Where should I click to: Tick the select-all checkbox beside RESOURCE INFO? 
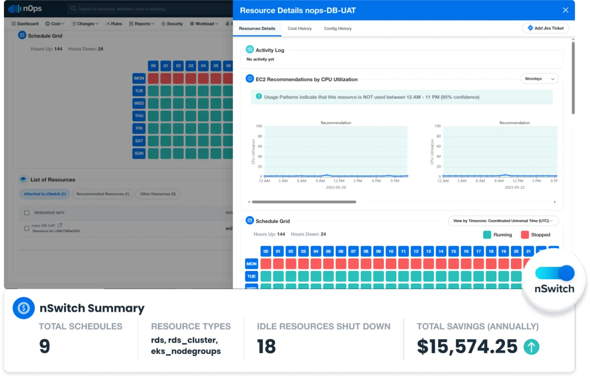click(27, 213)
